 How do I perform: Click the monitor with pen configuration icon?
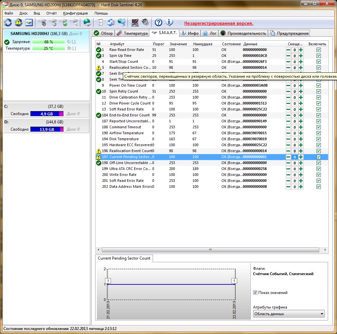pyautogui.click(x=134, y=22)
